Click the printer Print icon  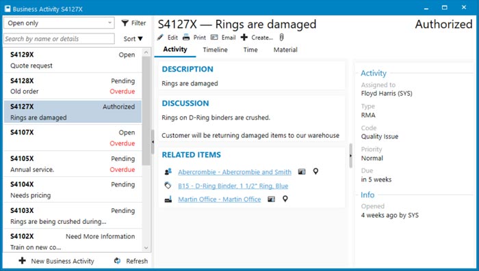[186, 38]
